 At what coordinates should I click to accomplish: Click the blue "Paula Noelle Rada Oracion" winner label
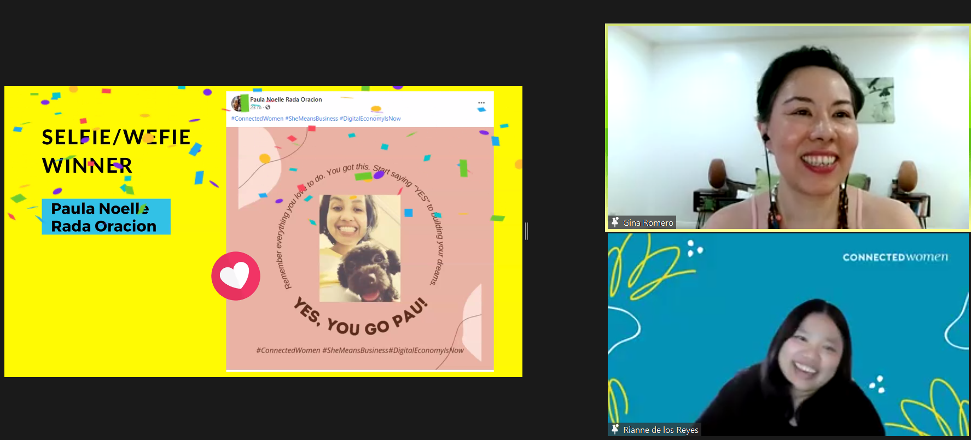pos(106,217)
